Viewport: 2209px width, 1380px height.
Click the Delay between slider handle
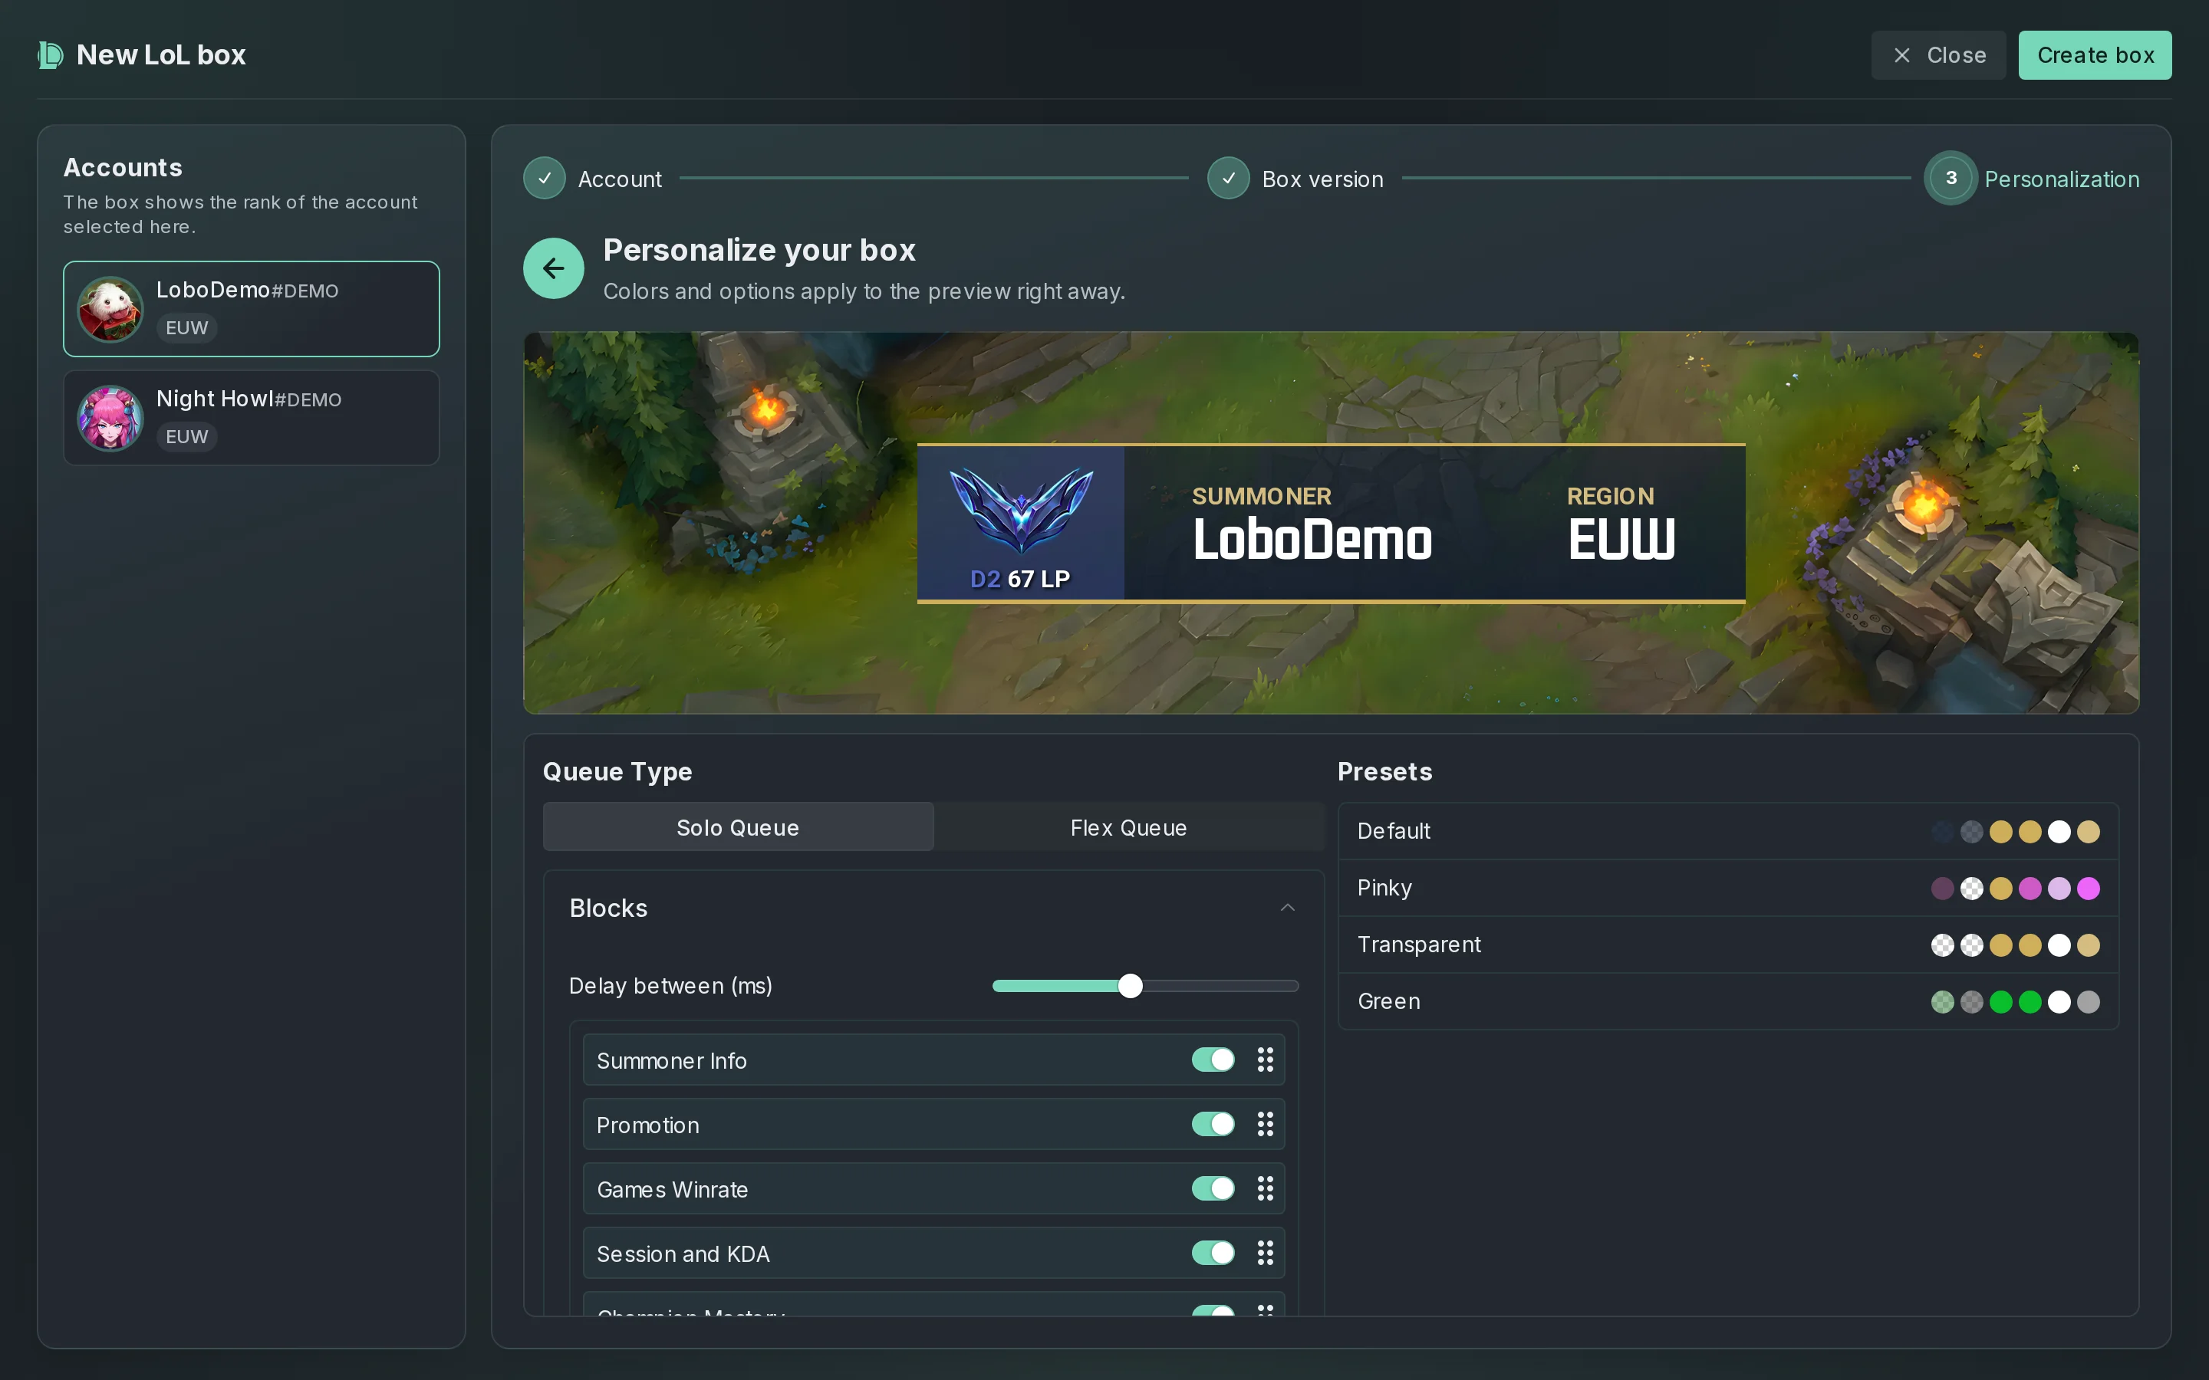(x=1130, y=986)
